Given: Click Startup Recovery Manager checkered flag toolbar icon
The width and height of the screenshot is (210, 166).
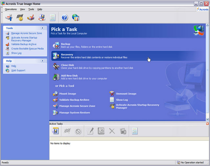Looking at the screenshot, I should coord(20,17).
